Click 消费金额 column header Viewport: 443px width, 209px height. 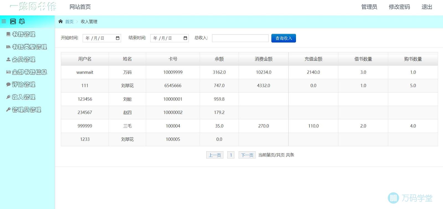264,59
